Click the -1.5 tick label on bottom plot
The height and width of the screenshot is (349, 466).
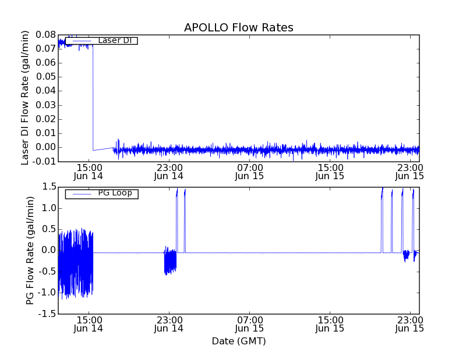click(x=47, y=314)
